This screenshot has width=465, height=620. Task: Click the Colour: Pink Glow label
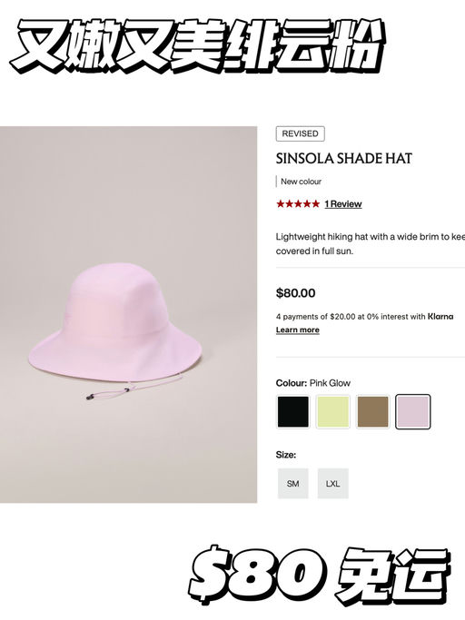click(x=313, y=383)
